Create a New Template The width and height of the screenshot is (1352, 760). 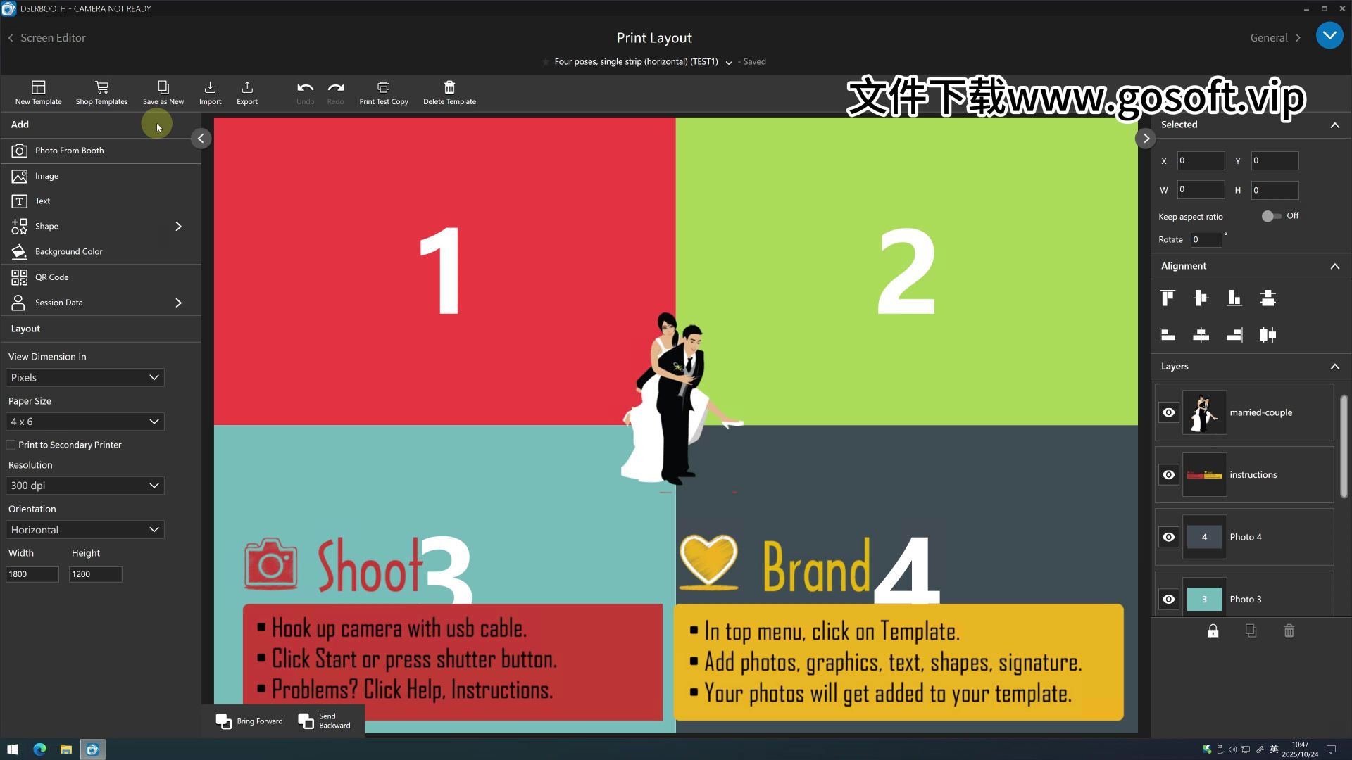pos(38,92)
